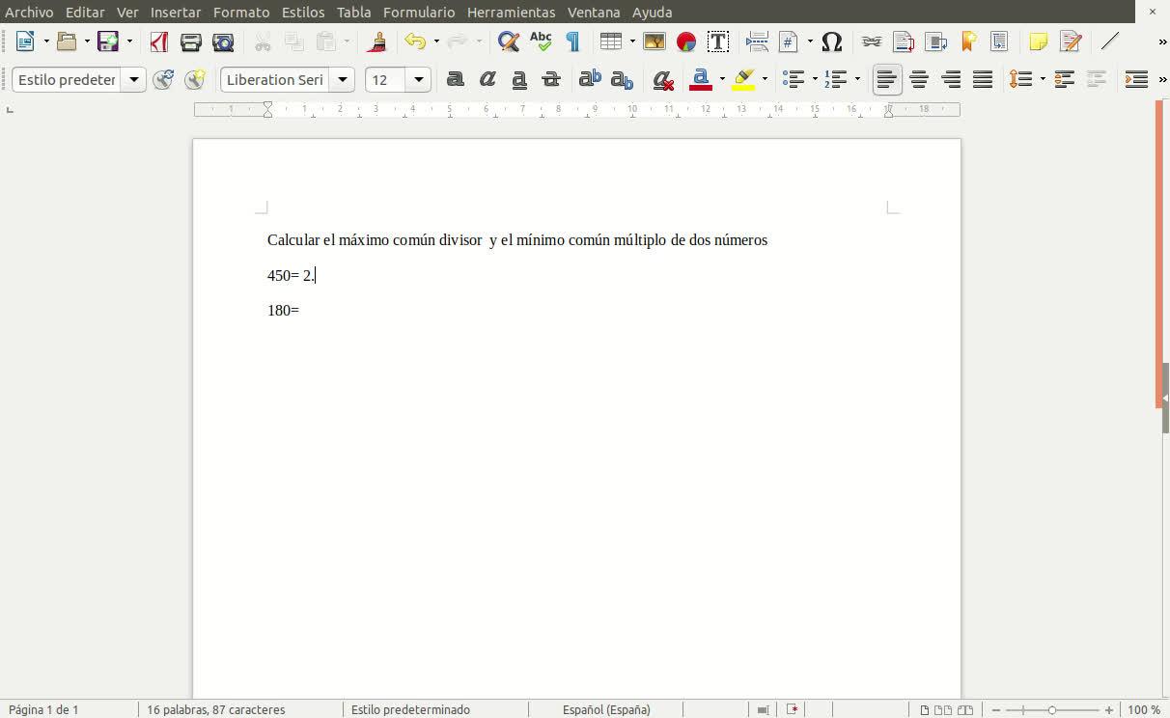Export document directly as PDF
The height and width of the screenshot is (718, 1170).
(x=159, y=41)
